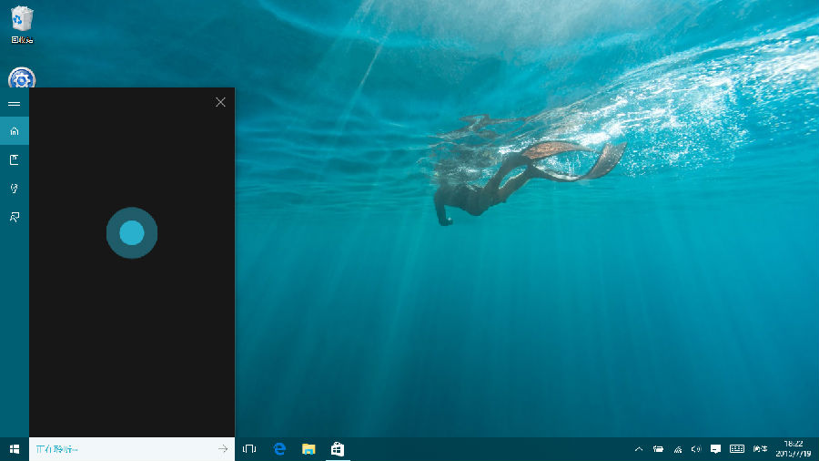Image resolution: width=819 pixels, height=461 pixels.
Task: Open the touch keyboard tray icon
Action: pyautogui.click(x=737, y=449)
